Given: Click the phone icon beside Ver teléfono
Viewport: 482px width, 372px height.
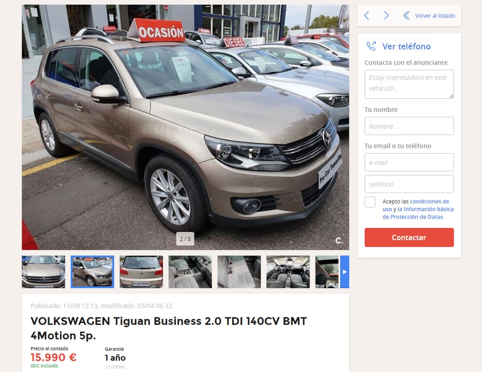Looking at the screenshot, I should tap(371, 46).
